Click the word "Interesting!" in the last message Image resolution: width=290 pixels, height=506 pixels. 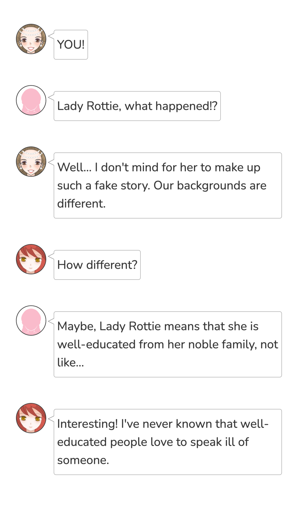[87, 424]
